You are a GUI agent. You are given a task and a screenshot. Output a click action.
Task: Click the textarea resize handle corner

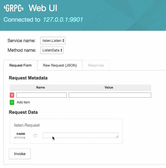[117, 137]
